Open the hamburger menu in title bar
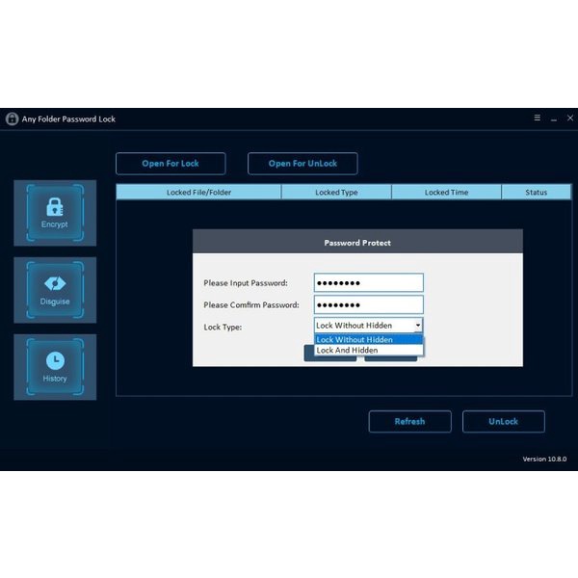Screen dimensions: 578x578 tap(538, 118)
